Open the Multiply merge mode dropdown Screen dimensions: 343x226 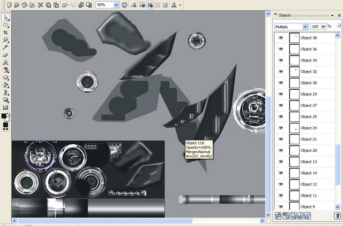pyautogui.click(x=305, y=26)
